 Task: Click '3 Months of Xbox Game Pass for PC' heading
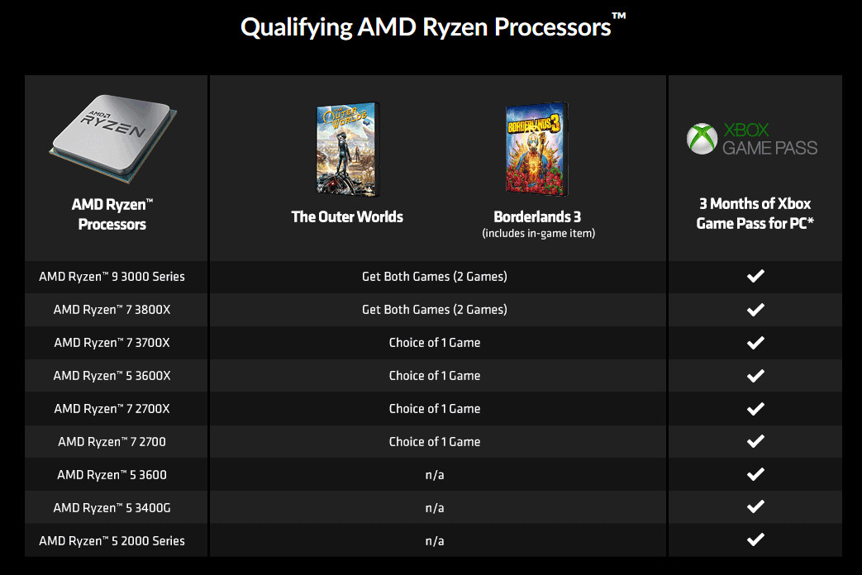point(755,213)
